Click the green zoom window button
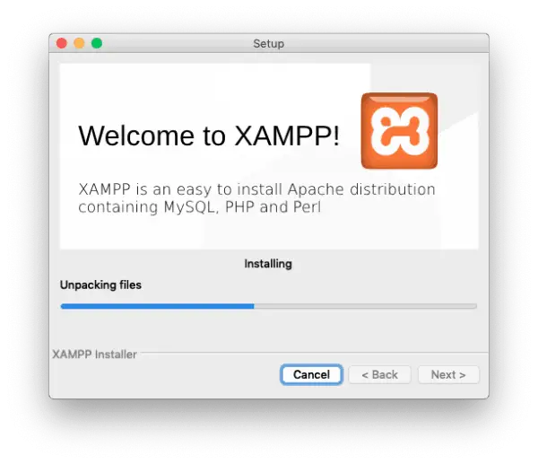 97,43
